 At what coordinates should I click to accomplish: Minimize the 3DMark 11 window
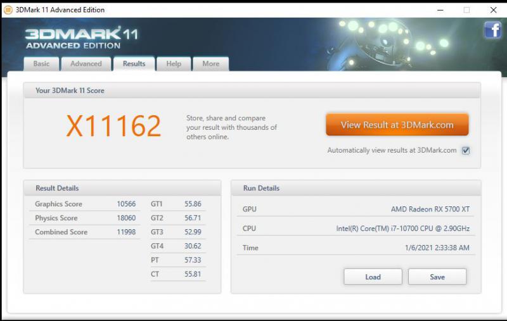coord(440,10)
